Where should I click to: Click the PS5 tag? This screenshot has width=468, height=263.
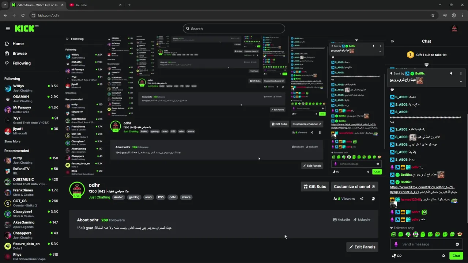[161, 197]
